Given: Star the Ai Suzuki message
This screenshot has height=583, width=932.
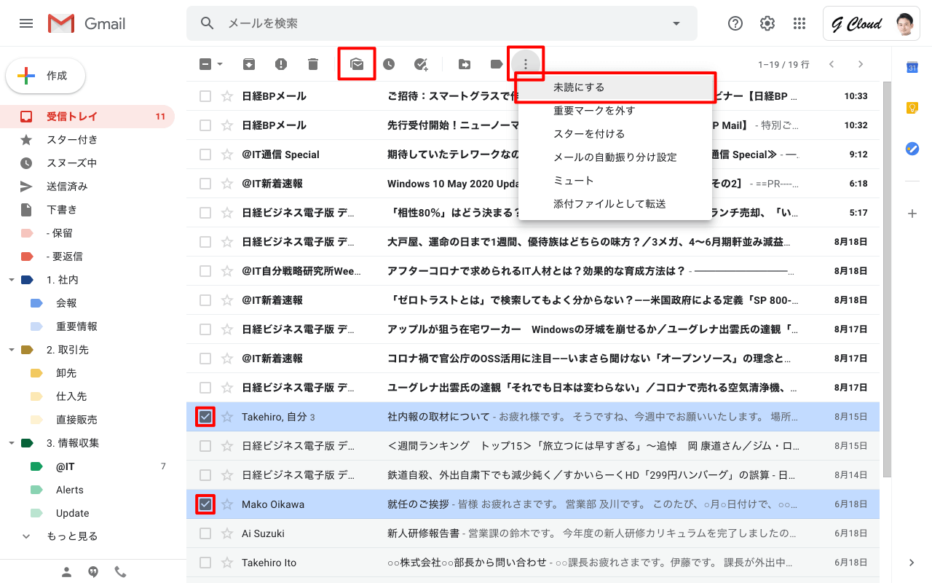Looking at the screenshot, I should coord(227,533).
